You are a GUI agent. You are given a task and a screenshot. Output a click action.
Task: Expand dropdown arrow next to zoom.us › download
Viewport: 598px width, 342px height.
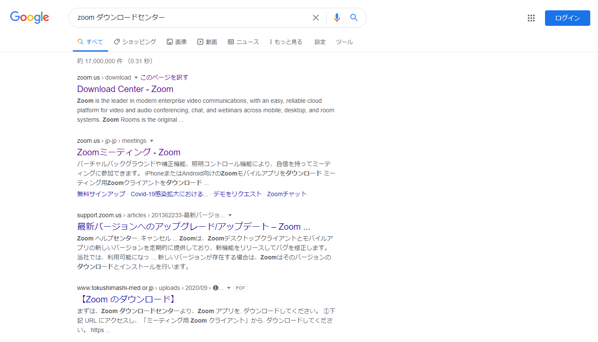tap(136, 78)
